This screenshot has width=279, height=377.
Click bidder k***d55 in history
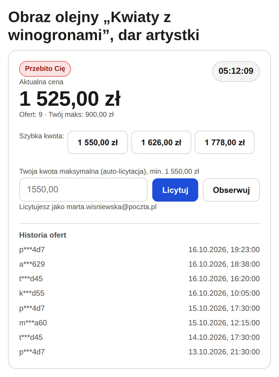(32, 293)
